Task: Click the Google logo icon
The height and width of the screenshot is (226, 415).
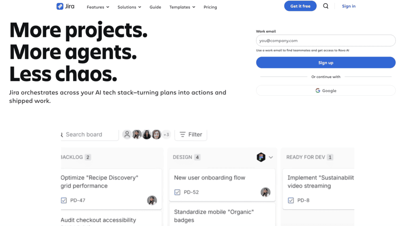Action: [318, 91]
